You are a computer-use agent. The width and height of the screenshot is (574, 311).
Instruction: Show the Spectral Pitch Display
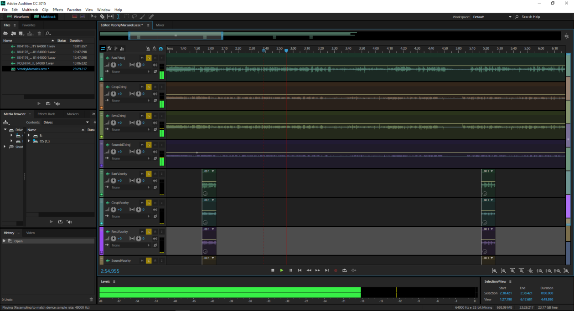(83, 17)
